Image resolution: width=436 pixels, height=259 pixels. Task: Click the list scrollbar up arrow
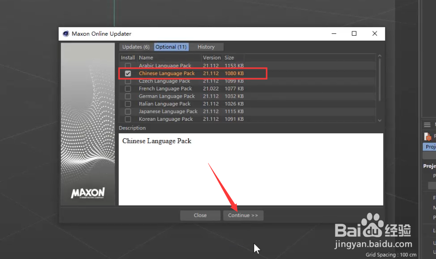[x=379, y=56]
